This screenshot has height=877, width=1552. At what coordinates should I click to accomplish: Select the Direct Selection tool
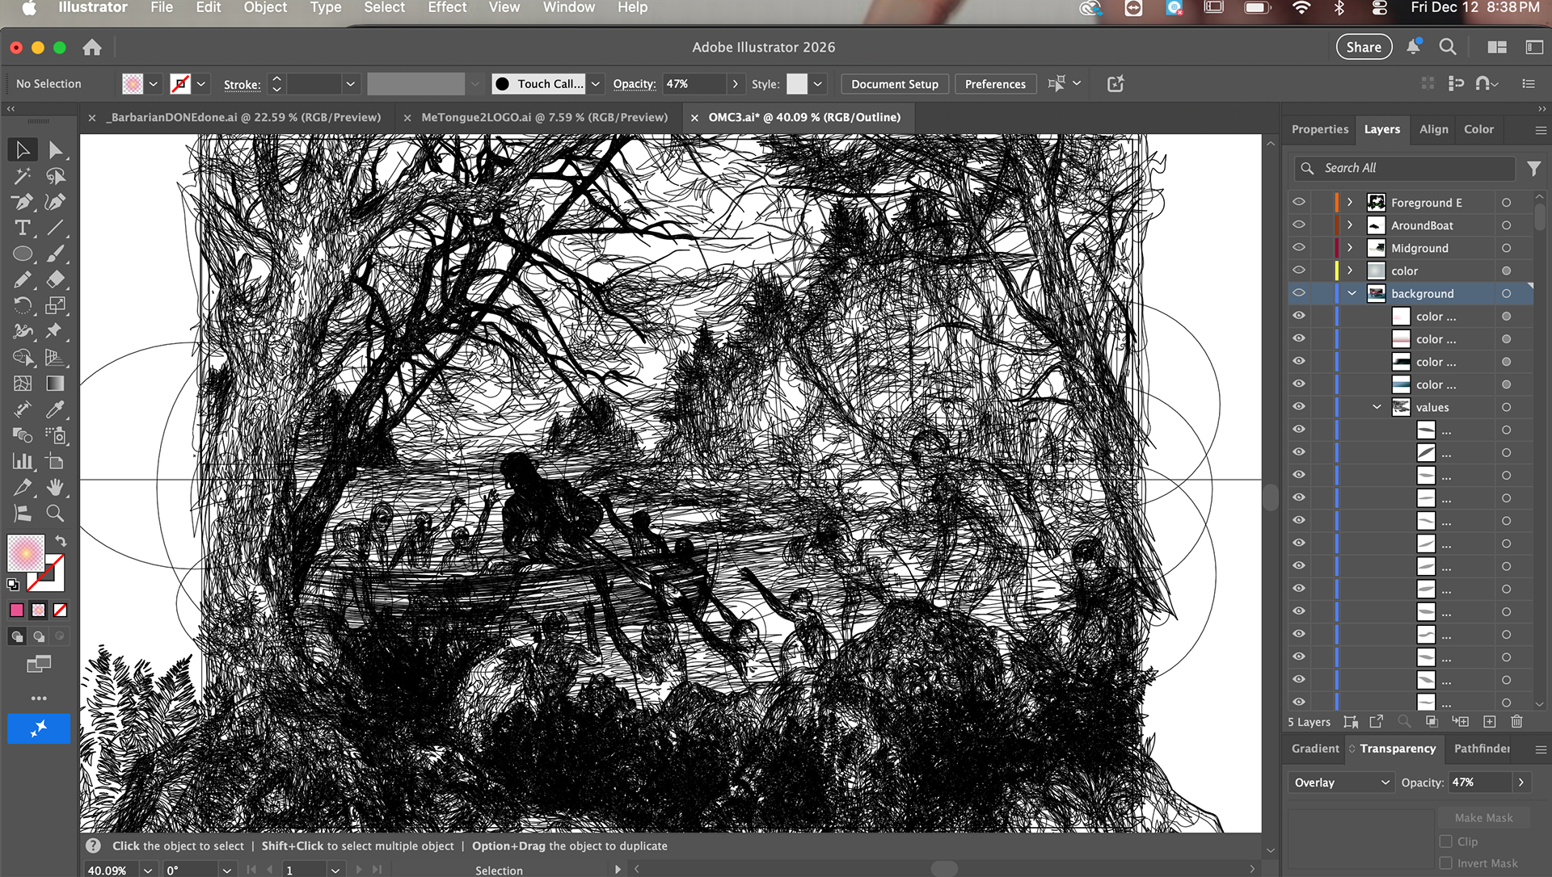[x=55, y=150]
